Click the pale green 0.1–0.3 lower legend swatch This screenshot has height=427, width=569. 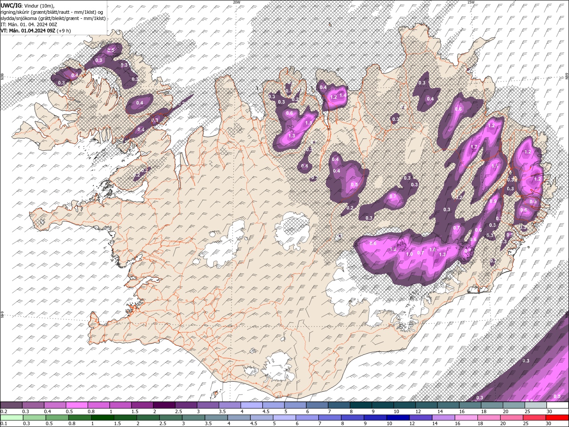coord(11,418)
